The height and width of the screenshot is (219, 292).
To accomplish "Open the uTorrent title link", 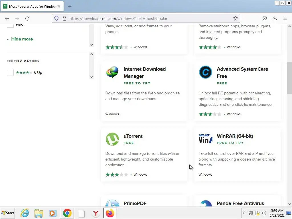I will click(x=133, y=136).
